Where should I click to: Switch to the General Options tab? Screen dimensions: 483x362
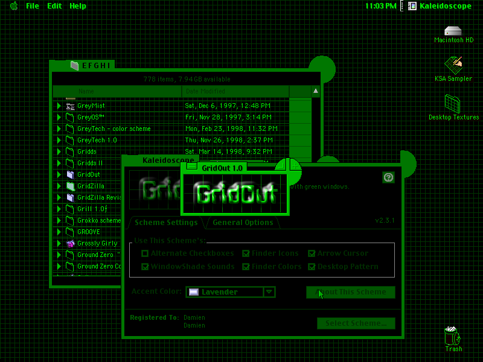pyautogui.click(x=243, y=223)
